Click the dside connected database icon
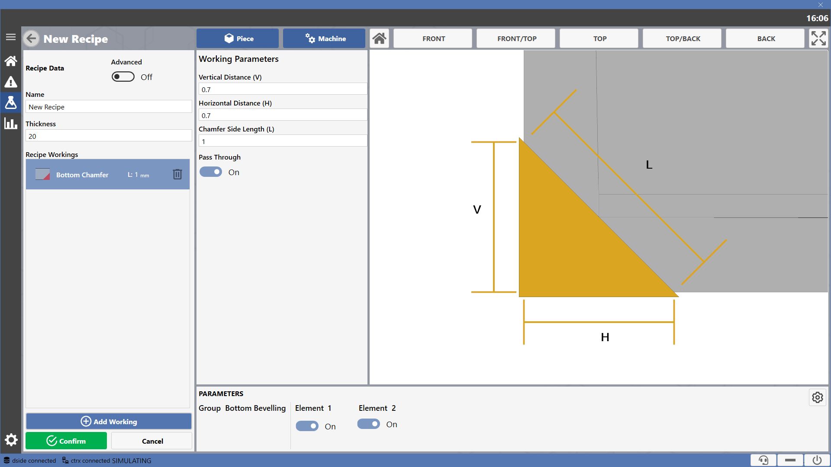Screen dimensions: 831x467 6,460
